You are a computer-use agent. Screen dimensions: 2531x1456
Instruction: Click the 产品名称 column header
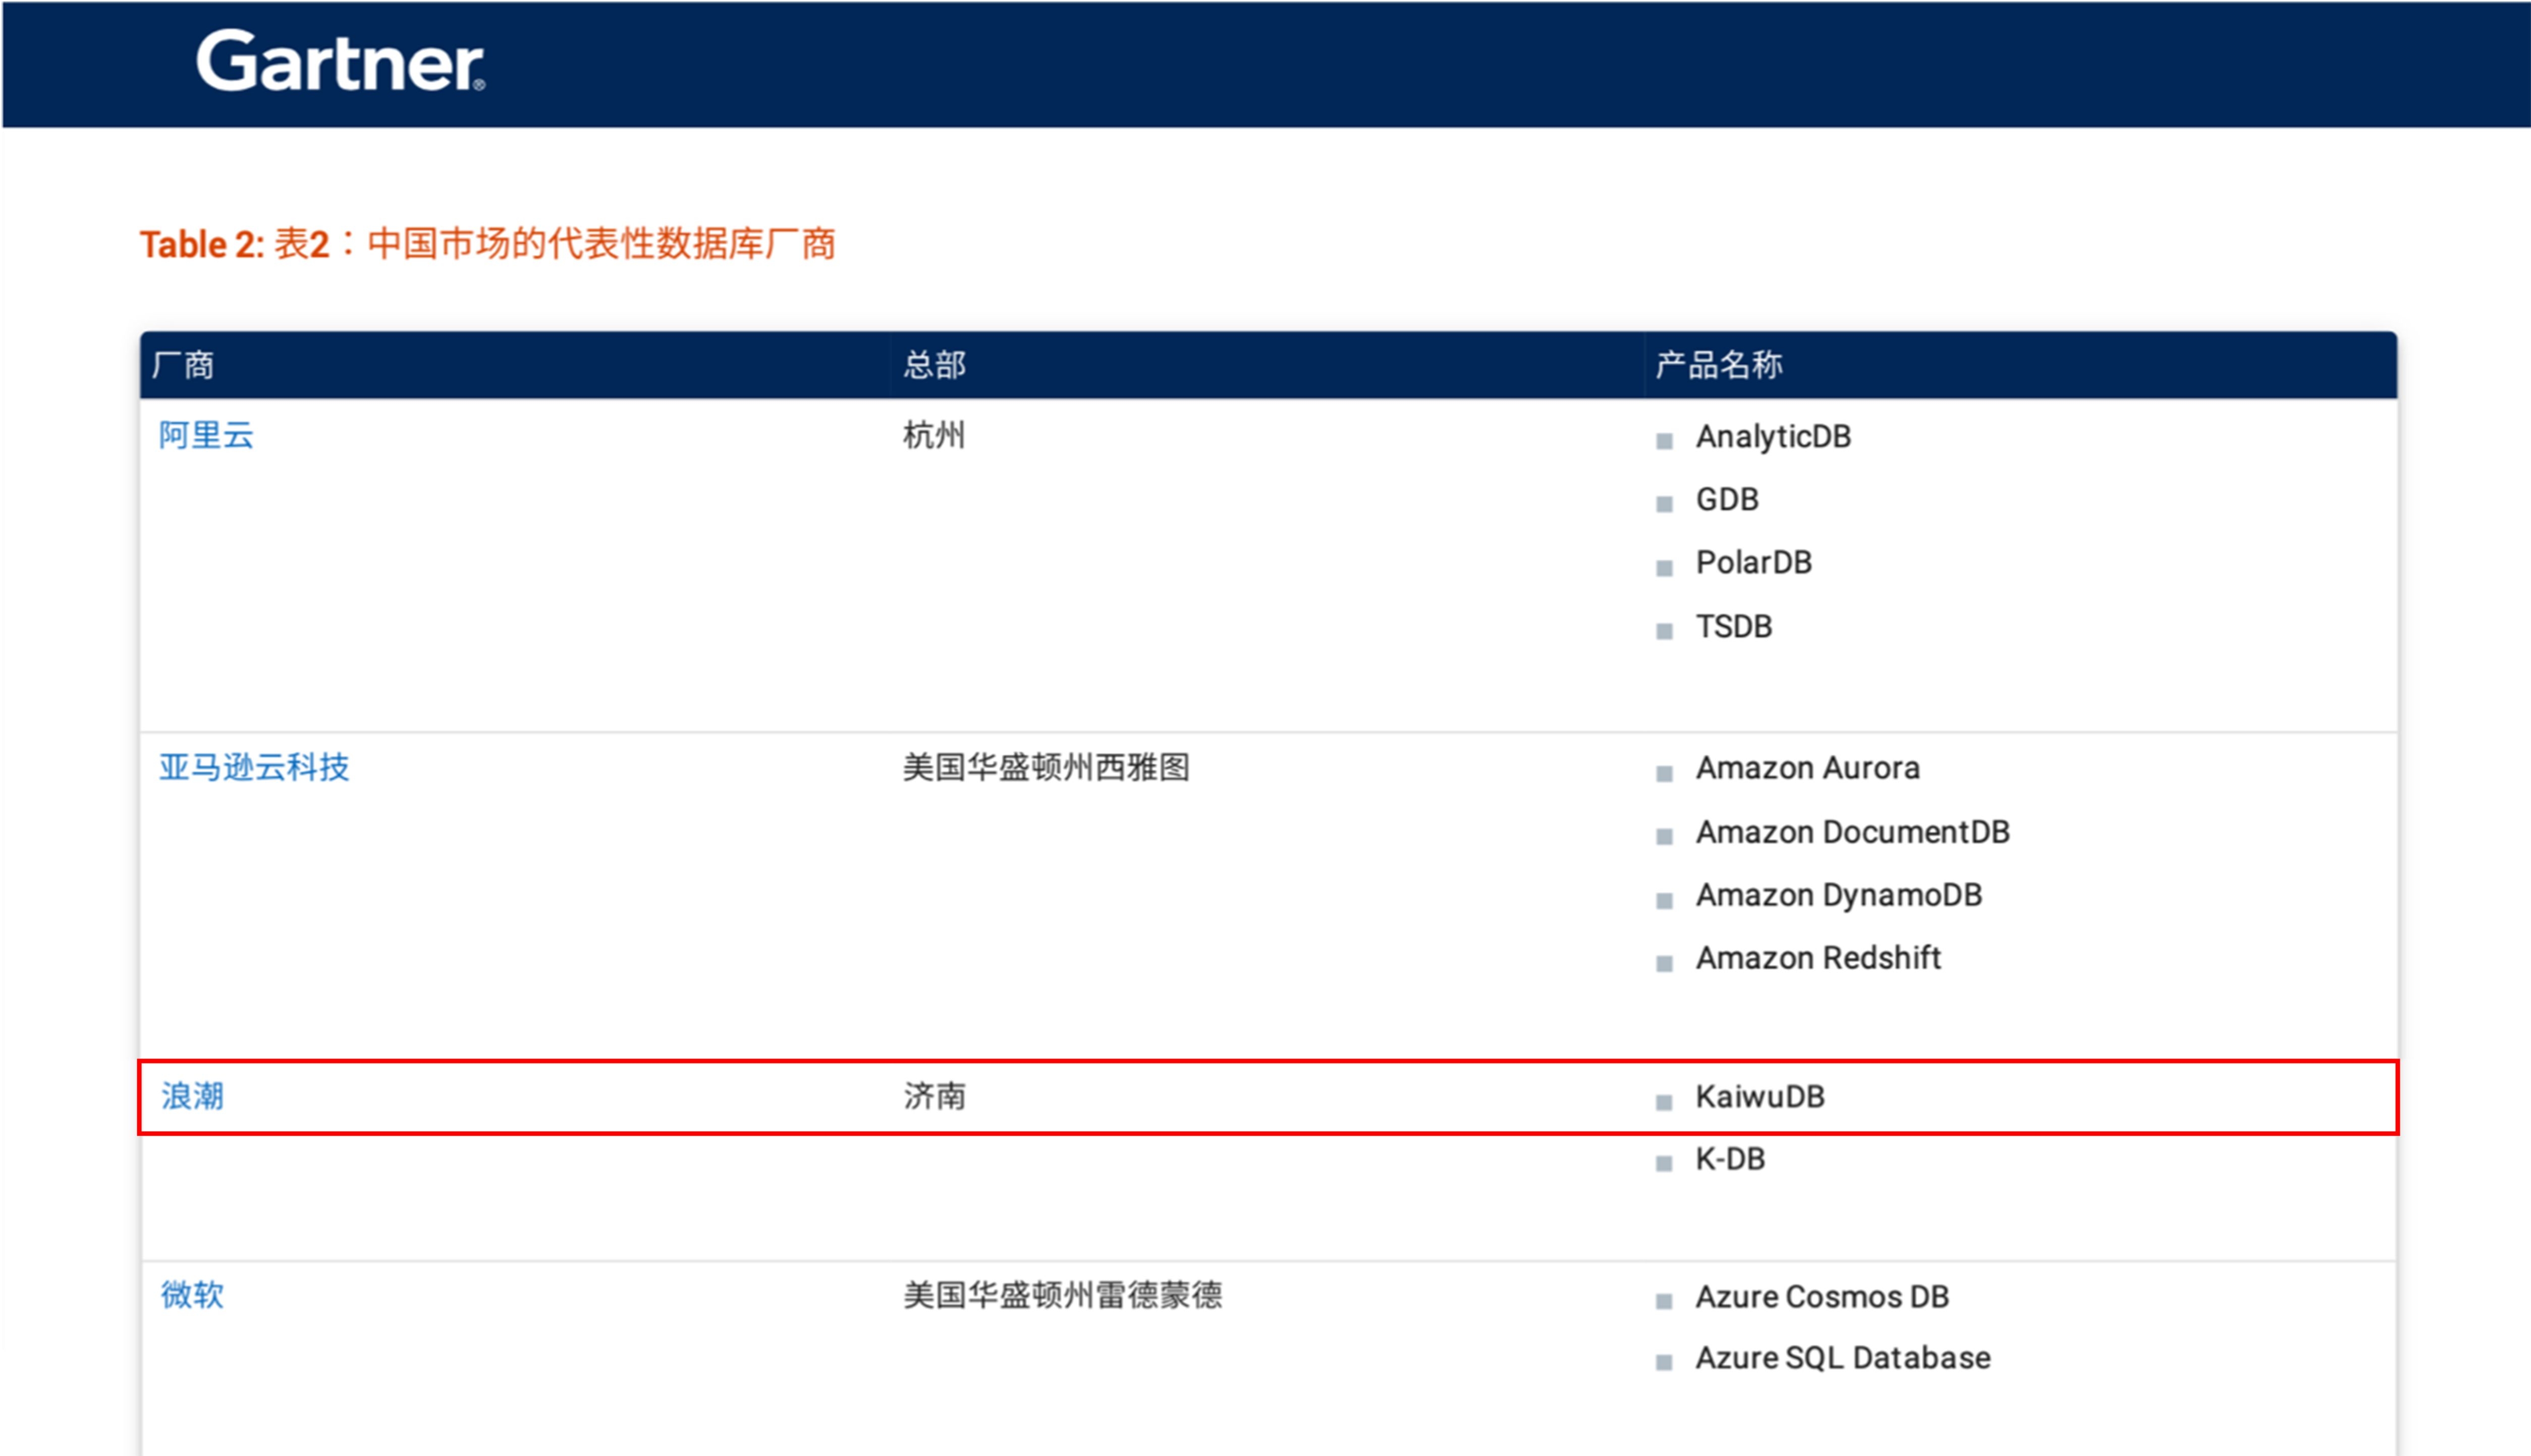[1718, 365]
